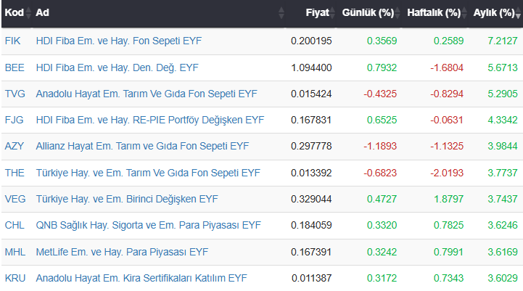The width and height of the screenshot is (523, 291).
Task: Click the Ad column header label
Action: (42, 12)
